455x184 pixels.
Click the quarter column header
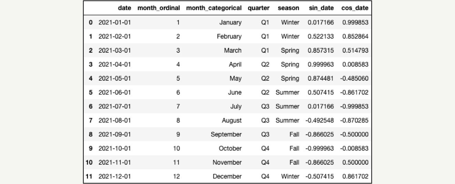[259, 8]
